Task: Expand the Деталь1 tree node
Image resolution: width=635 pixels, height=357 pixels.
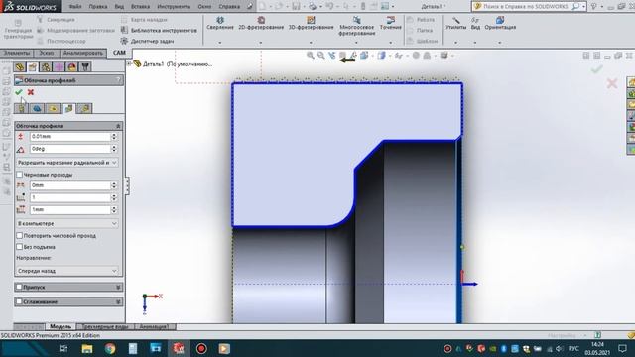Action: coord(129,63)
